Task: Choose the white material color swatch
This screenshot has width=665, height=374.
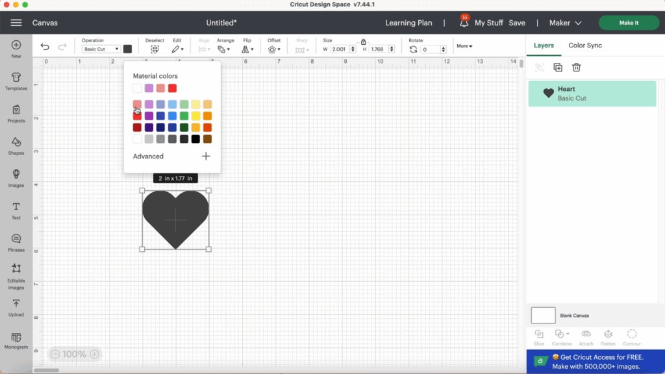Action: tap(137, 88)
